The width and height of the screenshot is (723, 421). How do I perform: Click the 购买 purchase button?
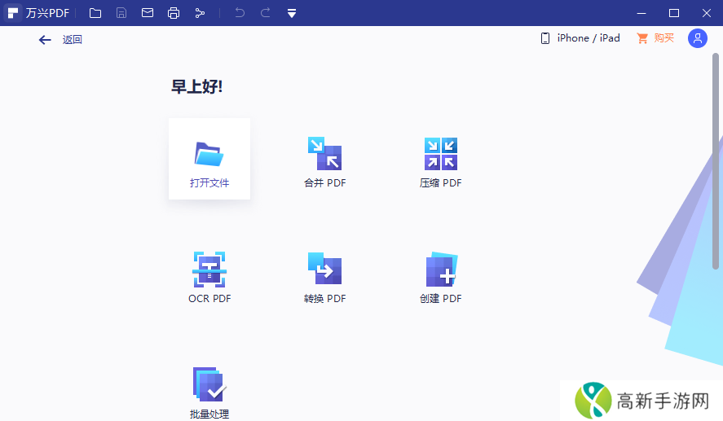[x=655, y=38]
